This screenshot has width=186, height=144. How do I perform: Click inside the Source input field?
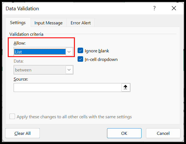(67, 88)
